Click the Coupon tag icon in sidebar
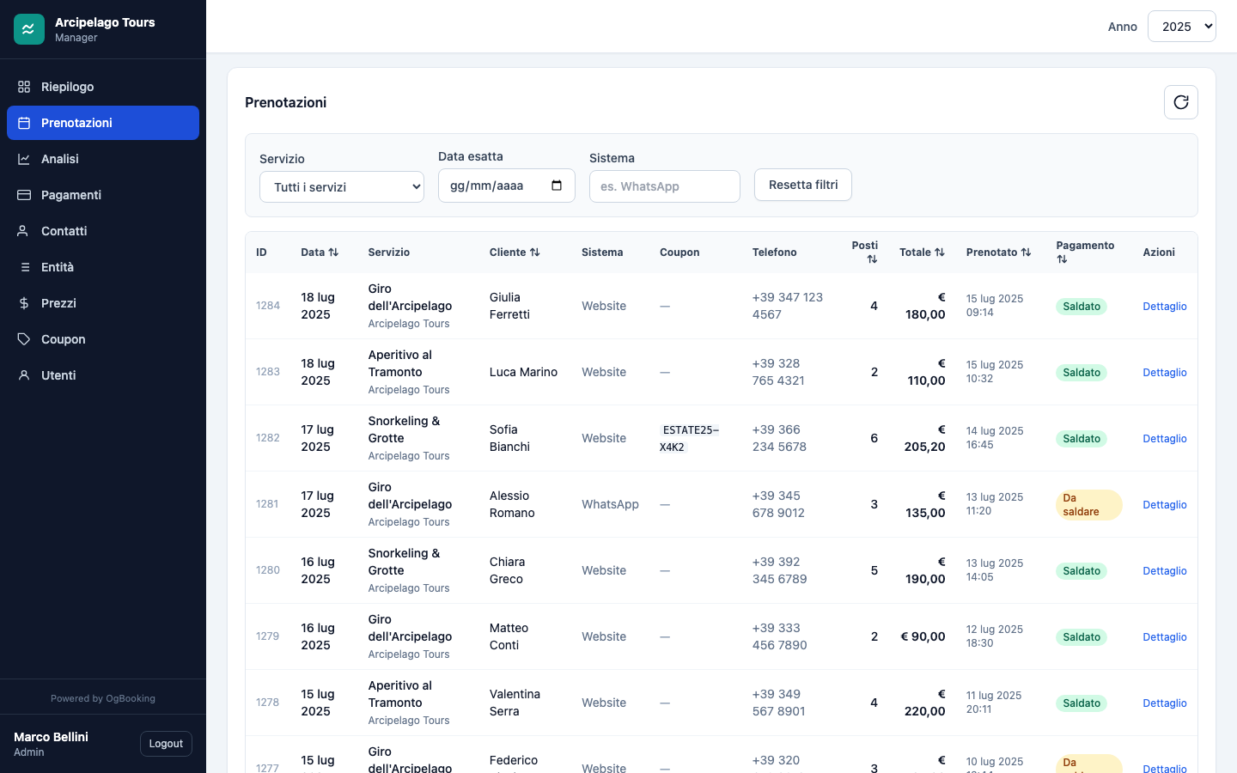1237x773 pixels. tap(24, 339)
